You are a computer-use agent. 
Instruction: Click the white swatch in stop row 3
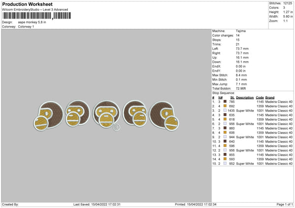click(x=225, y=110)
